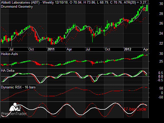Click the 0.5 value on HA Delta axis
The width and height of the screenshot is (164, 123).
[161, 73]
